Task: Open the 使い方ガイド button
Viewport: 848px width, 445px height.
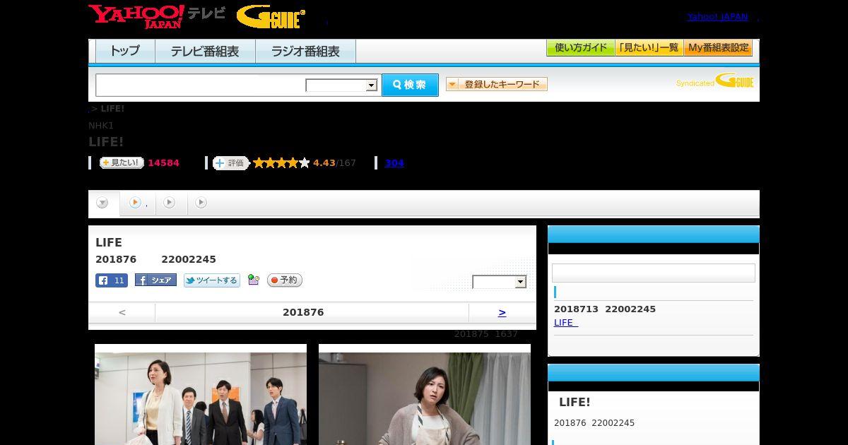Action: pos(581,48)
